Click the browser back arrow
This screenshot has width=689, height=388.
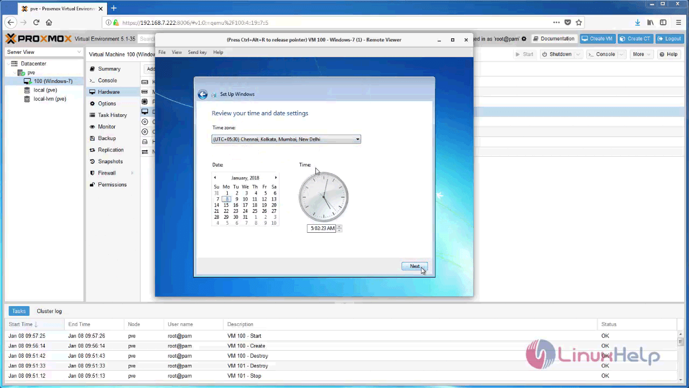click(11, 23)
